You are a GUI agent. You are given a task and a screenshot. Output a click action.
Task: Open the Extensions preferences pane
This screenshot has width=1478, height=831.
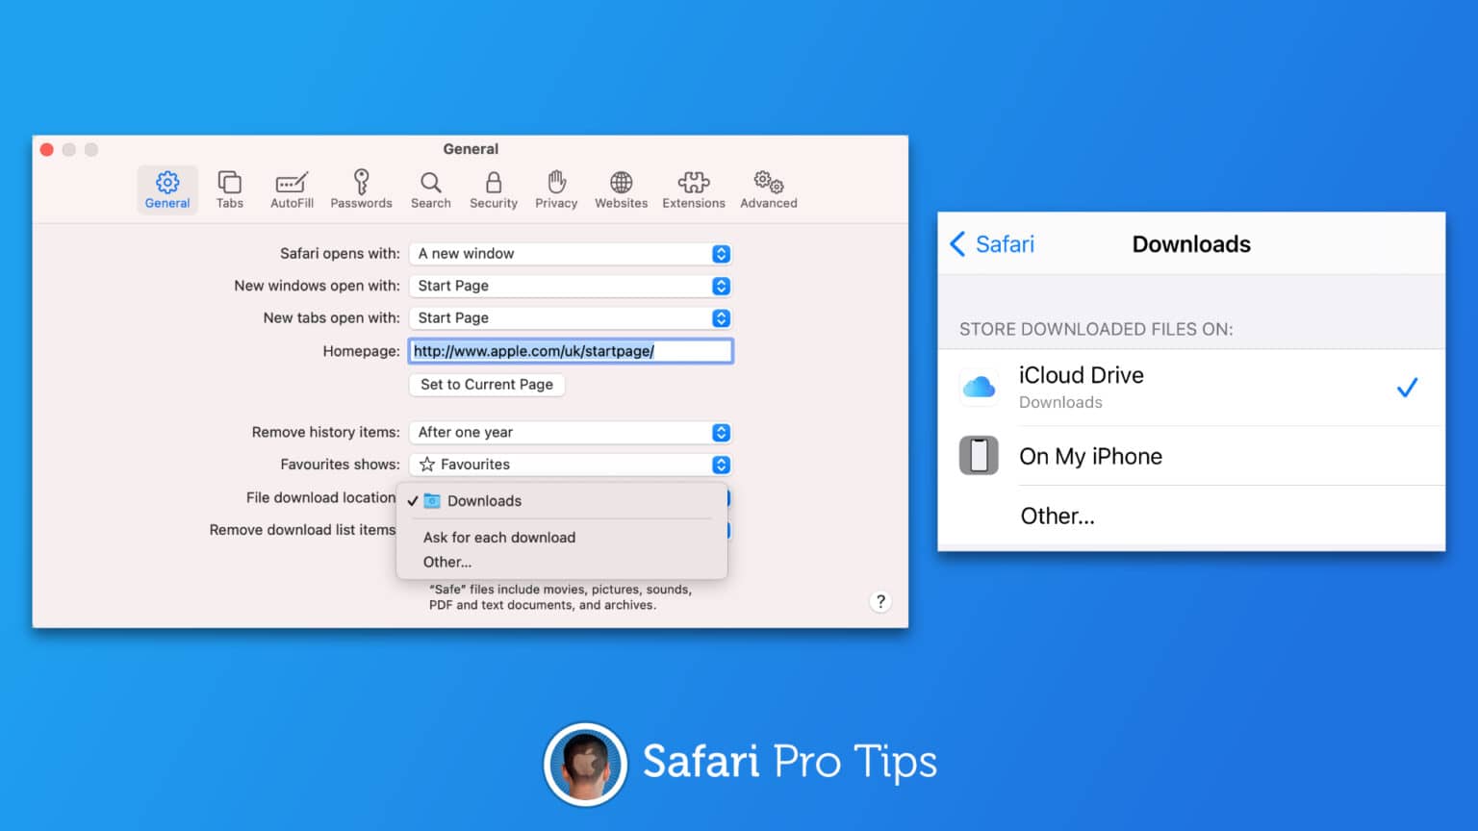coord(694,189)
